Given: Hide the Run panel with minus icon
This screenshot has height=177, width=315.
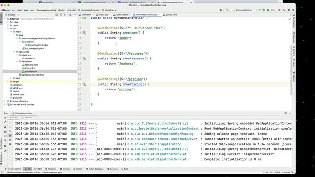Looking at the screenshot, I should click(x=290, y=113).
